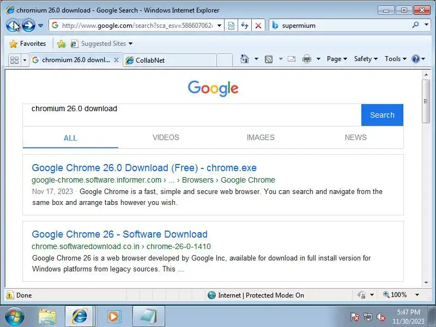Image resolution: width=436 pixels, height=327 pixels.
Task: Click the Home icon in the command bar
Action: [245, 59]
